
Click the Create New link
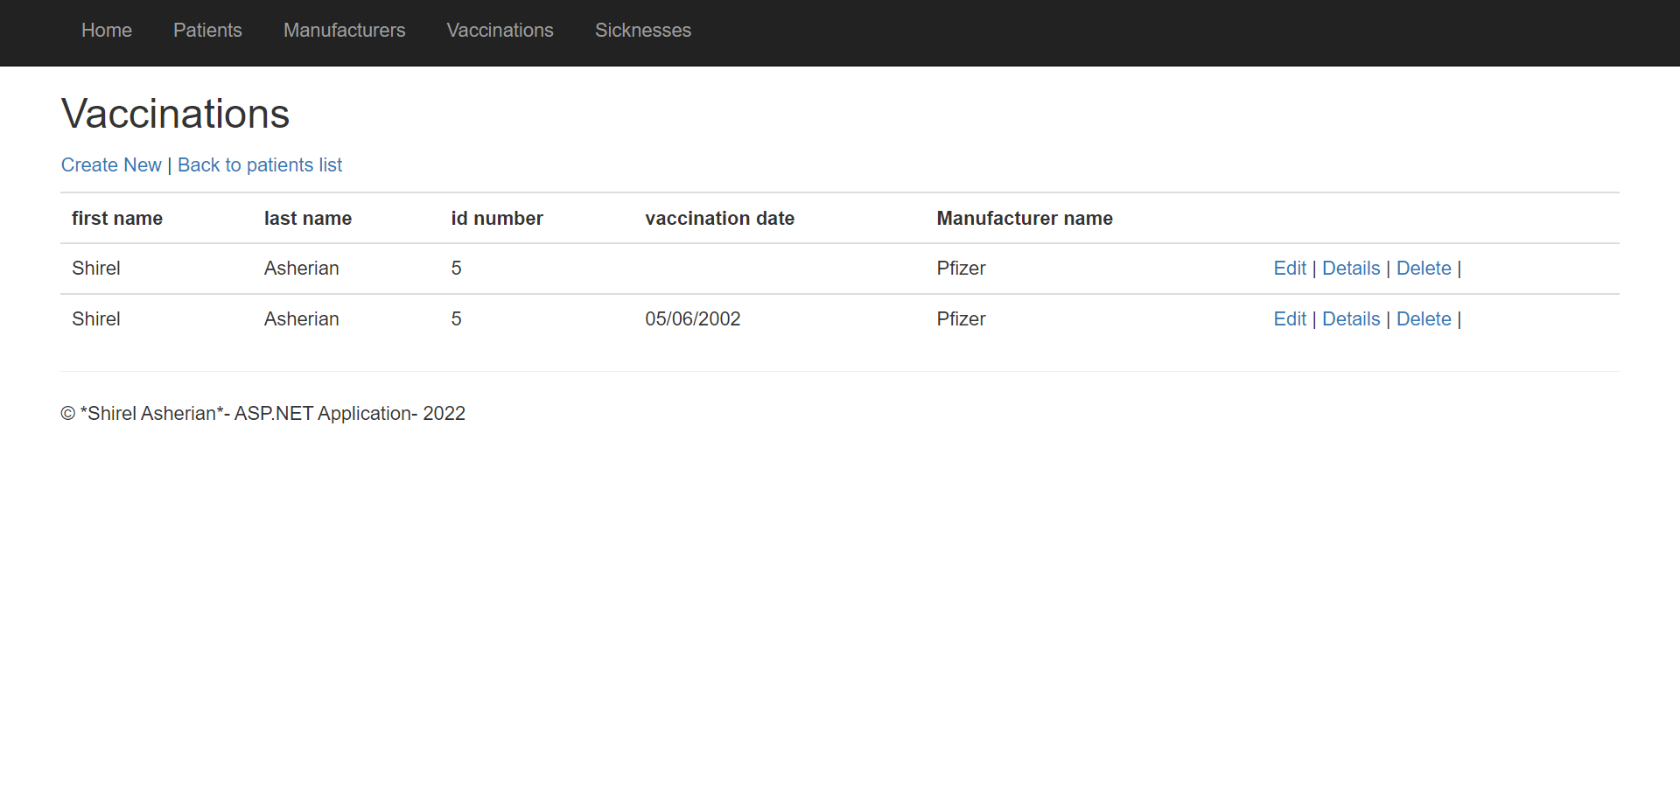pyautogui.click(x=111, y=165)
